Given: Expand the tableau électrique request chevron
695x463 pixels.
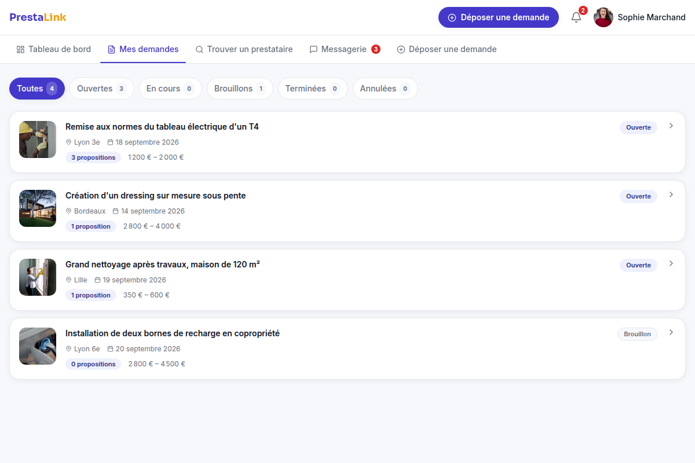Looking at the screenshot, I should pyautogui.click(x=671, y=126).
